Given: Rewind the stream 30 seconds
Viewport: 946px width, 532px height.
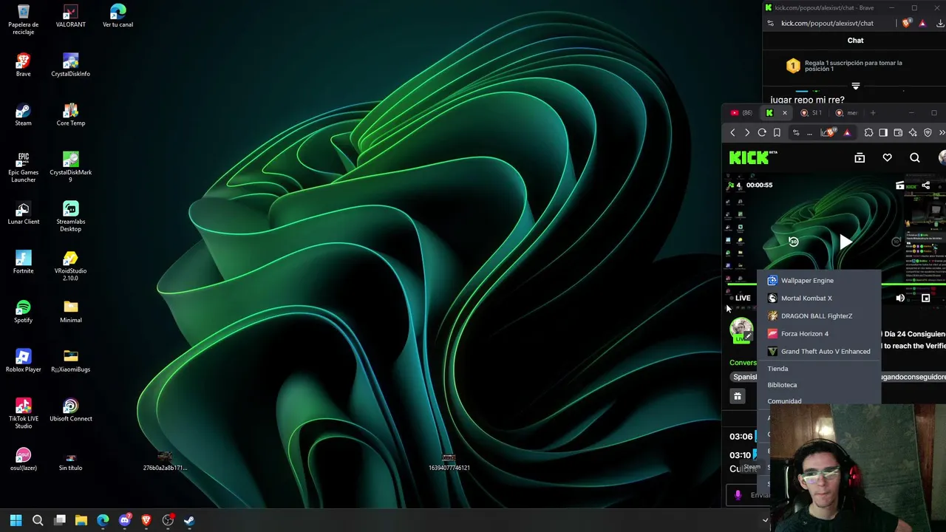Looking at the screenshot, I should pos(793,242).
